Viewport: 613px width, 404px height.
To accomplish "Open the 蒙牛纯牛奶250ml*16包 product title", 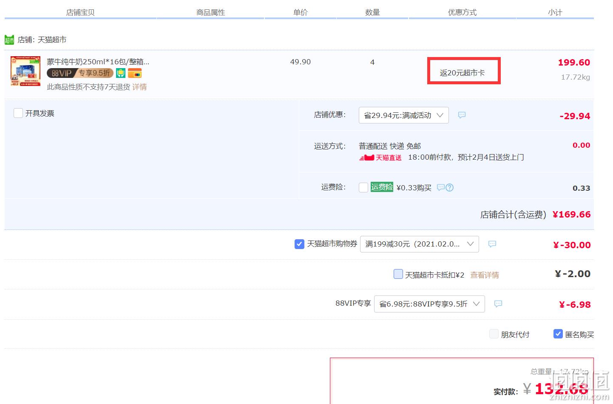I will tap(98, 62).
